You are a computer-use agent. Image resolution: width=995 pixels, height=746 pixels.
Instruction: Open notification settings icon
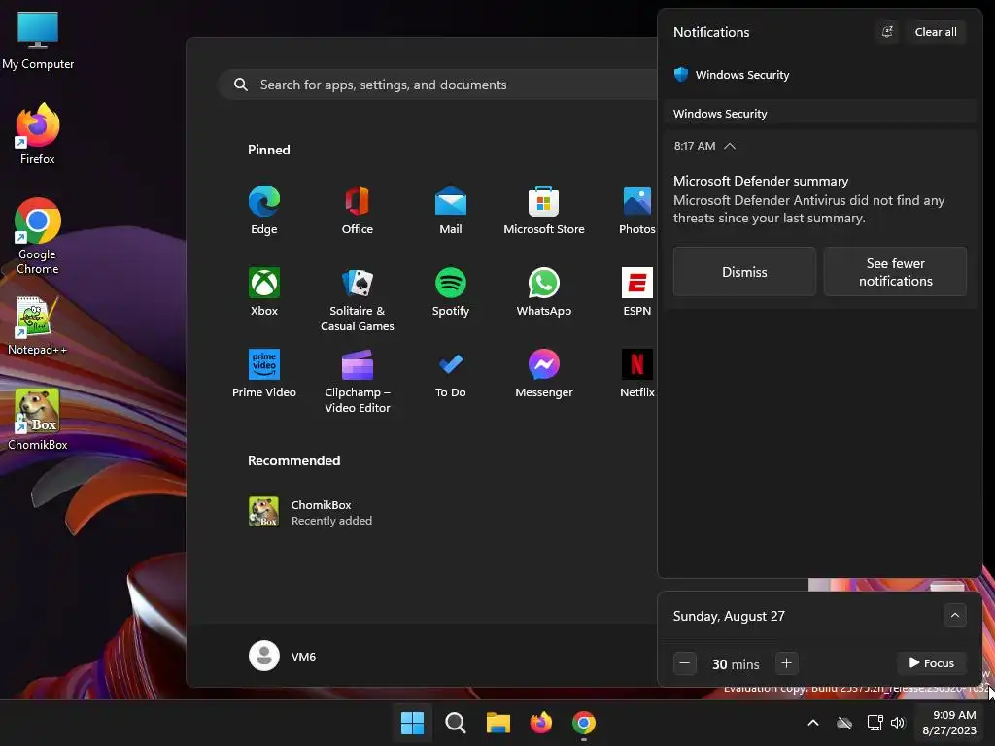[x=888, y=32]
